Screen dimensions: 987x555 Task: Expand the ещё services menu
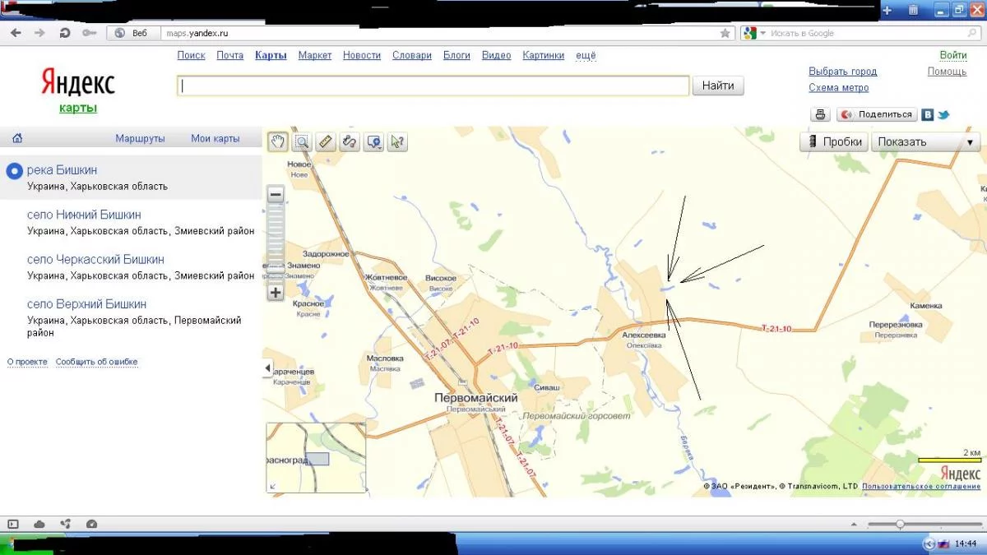tap(586, 55)
